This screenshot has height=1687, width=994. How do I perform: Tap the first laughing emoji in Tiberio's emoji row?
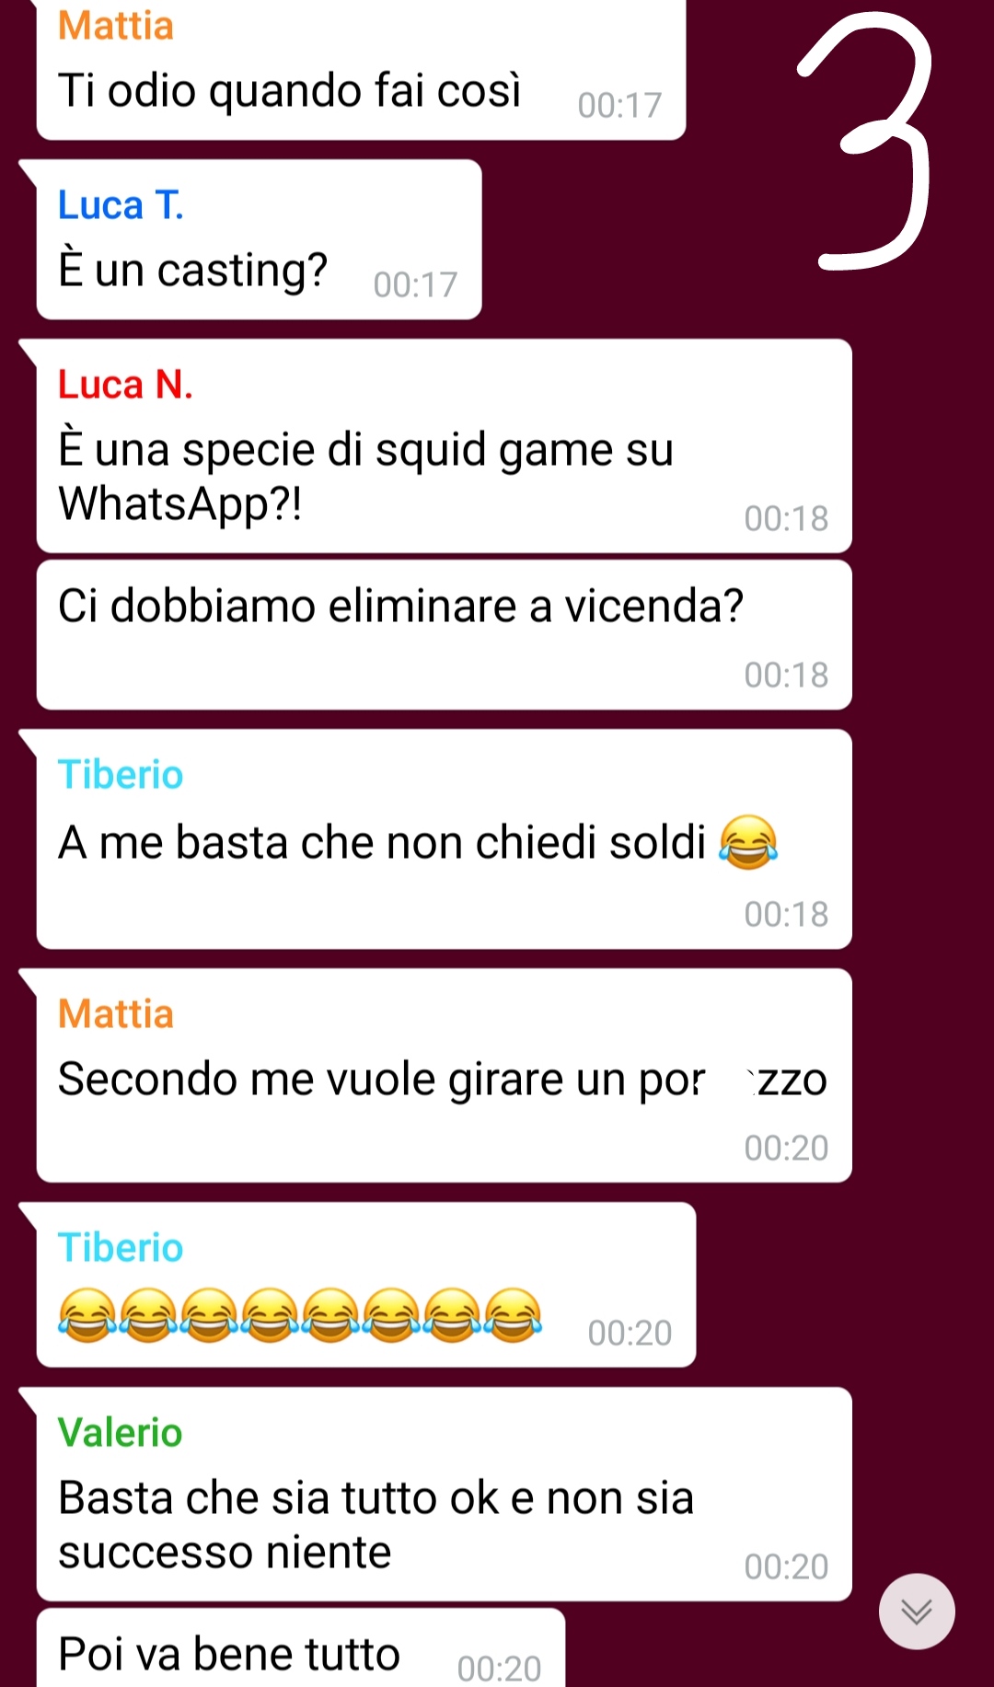[87, 1315]
